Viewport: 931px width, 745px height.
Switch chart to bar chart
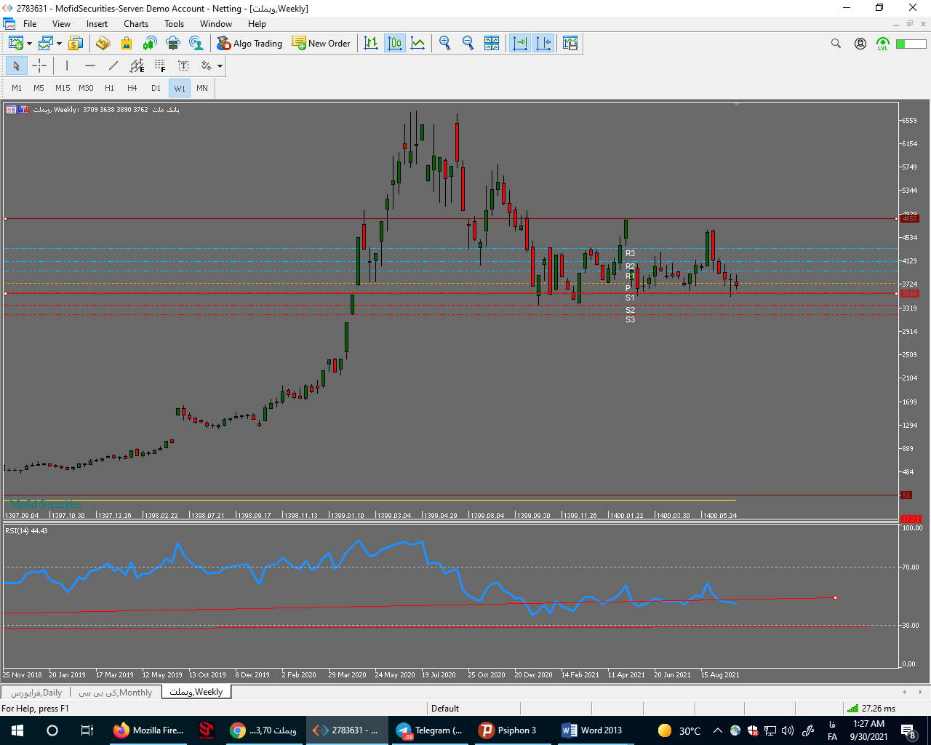point(371,44)
